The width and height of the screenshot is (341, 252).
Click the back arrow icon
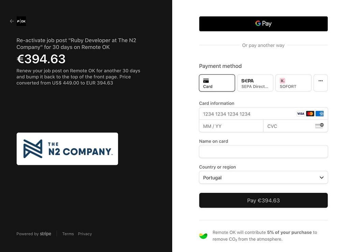pos(12,21)
